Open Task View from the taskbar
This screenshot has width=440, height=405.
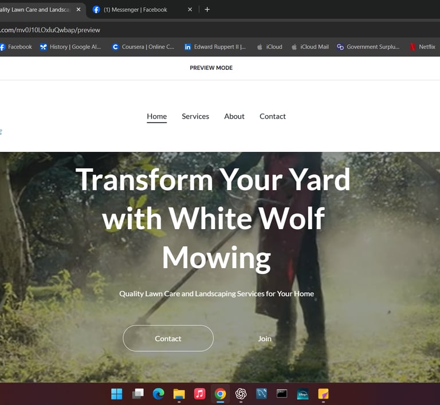137,394
